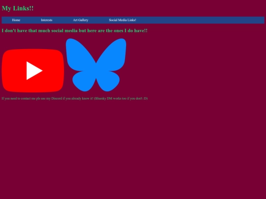Open the YouTube logo link
This screenshot has width=266, height=199.
33,71
